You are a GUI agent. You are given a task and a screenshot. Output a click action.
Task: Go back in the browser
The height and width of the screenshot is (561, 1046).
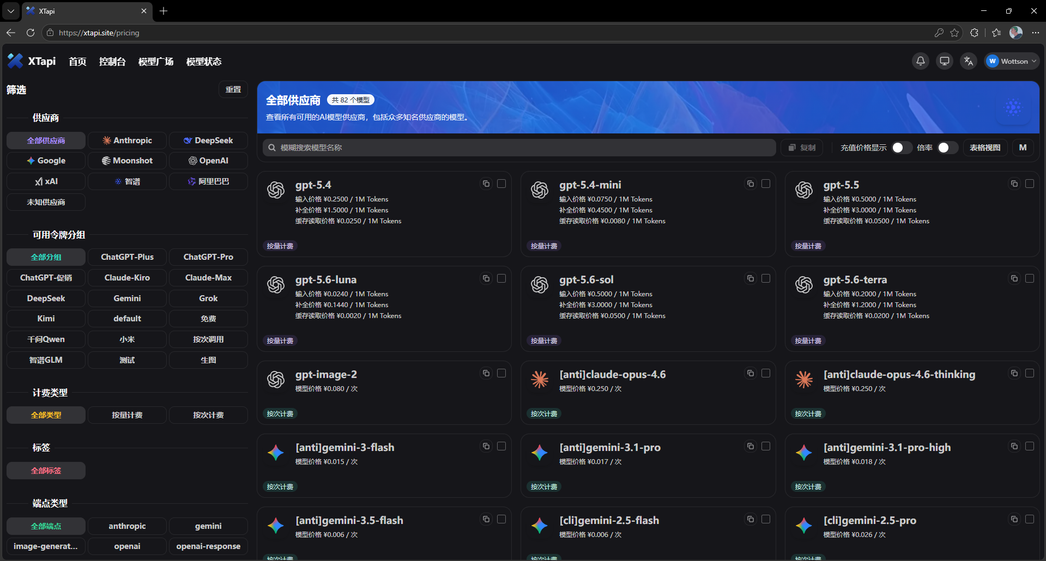[x=11, y=33]
